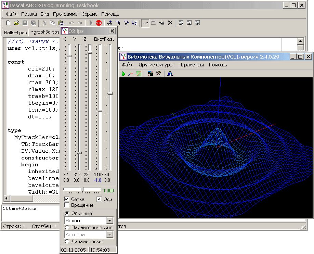Click the window switch icon in VCL toolbar
This screenshot has width=314, height=254.
[151, 74]
